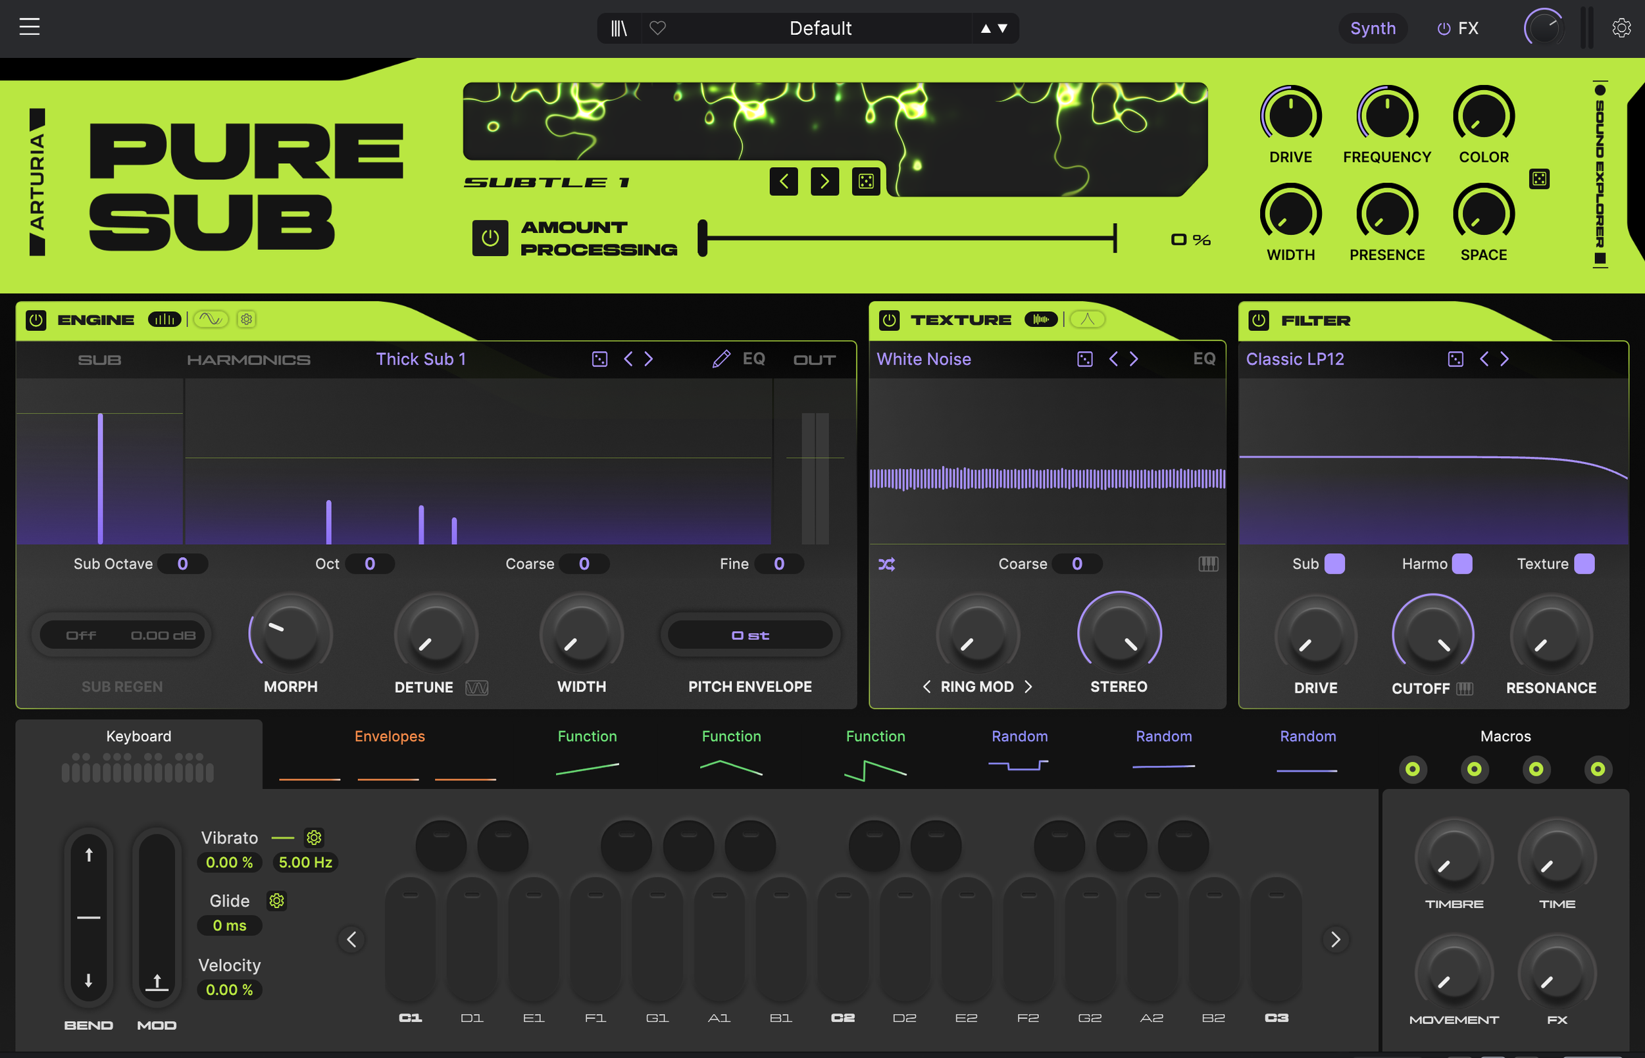The width and height of the screenshot is (1645, 1058).
Task: Open the Keyboard tab
Action: 139,753
